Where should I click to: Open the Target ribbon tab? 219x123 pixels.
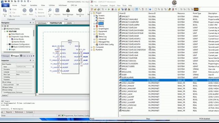click(24, 5)
